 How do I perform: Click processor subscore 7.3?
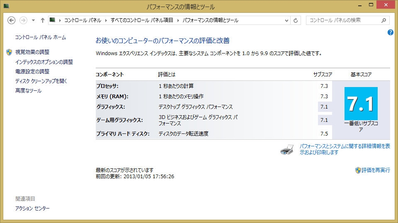pyautogui.click(x=324, y=86)
